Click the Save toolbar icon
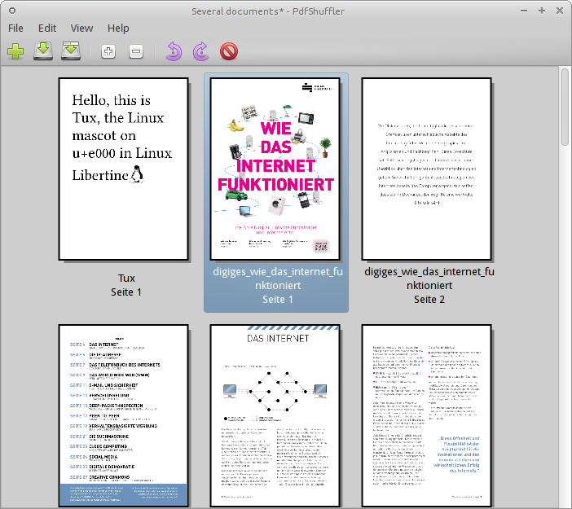 (x=43, y=52)
